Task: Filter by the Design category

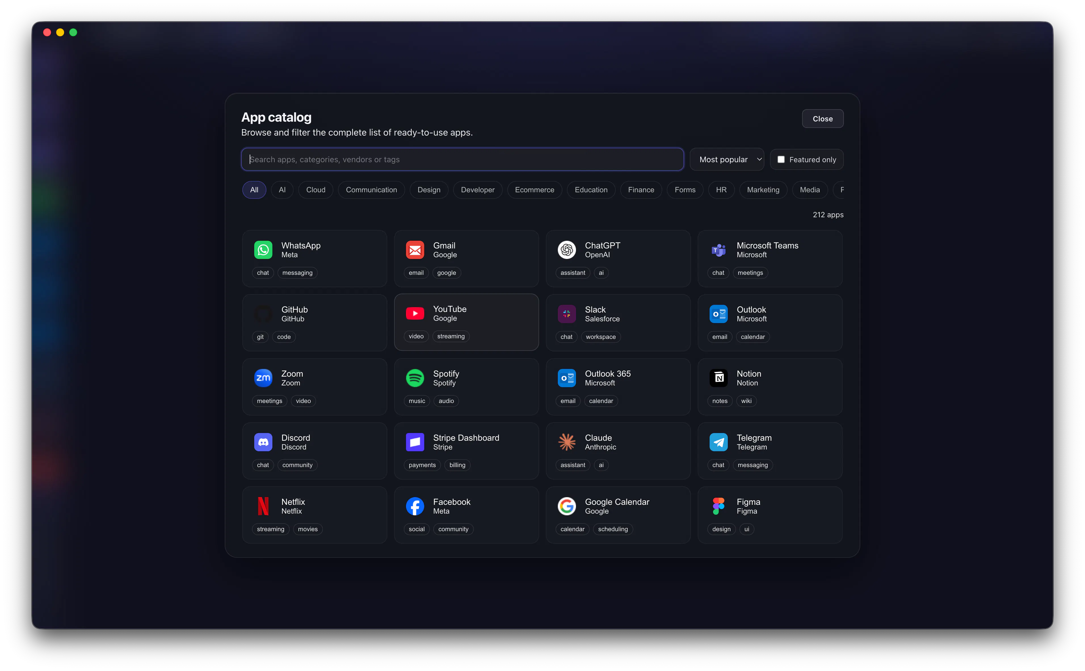Action: pos(429,189)
